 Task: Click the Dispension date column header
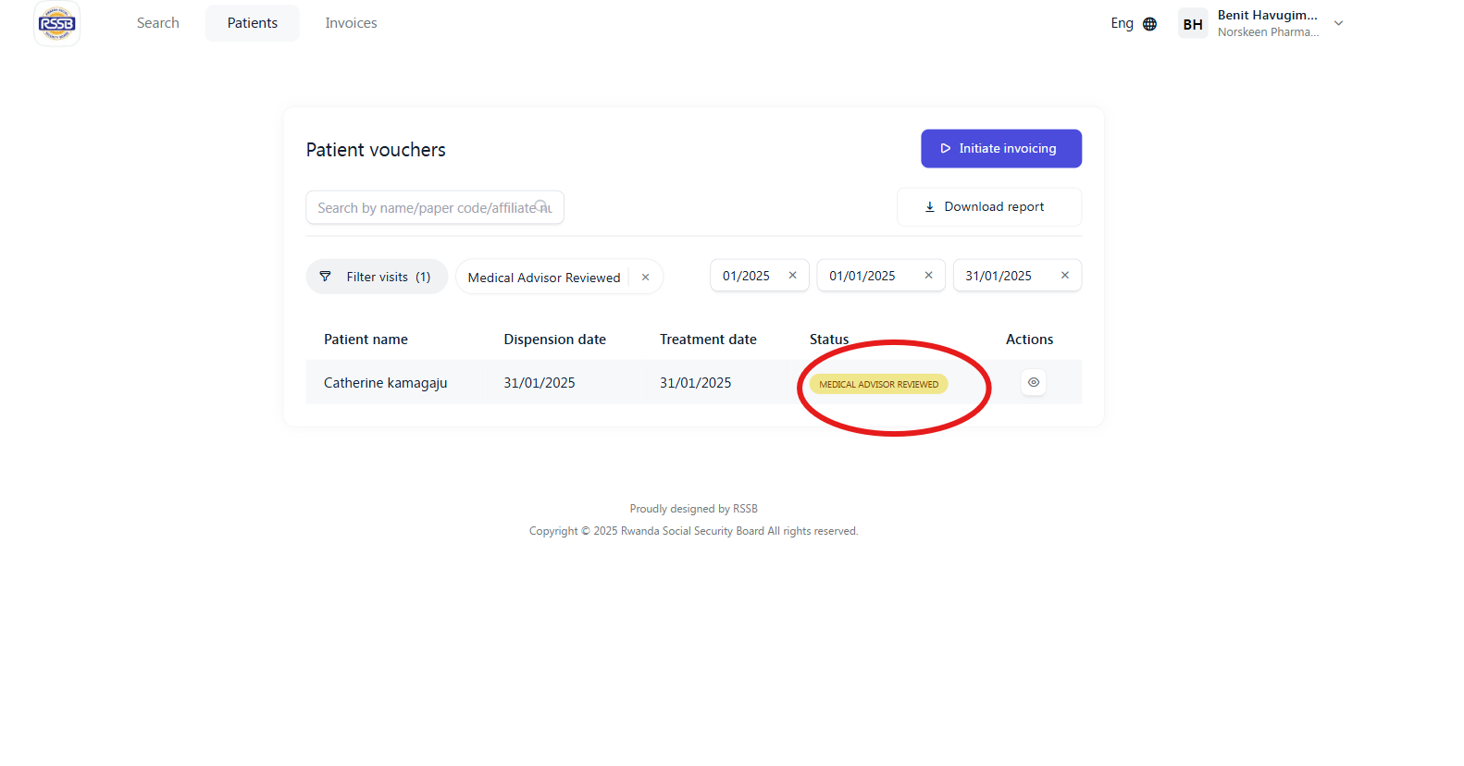click(555, 340)
